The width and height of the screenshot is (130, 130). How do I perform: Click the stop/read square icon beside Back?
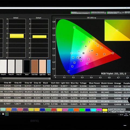pyautogui.click(x=110, y=112)
